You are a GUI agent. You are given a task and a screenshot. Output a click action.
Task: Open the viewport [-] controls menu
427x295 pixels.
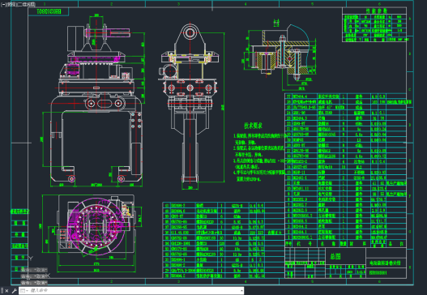coord(3,4)
